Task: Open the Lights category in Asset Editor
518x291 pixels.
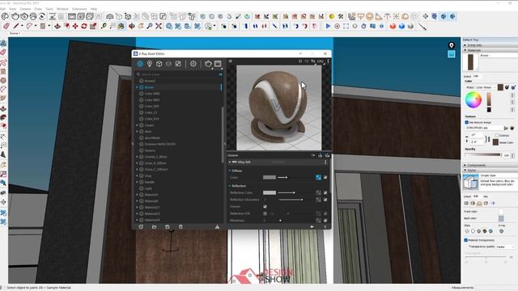Action: [150, 64]
